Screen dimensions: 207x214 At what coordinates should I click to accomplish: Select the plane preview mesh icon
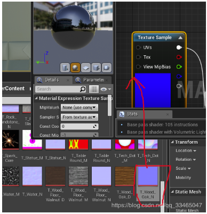coord(86,68)
